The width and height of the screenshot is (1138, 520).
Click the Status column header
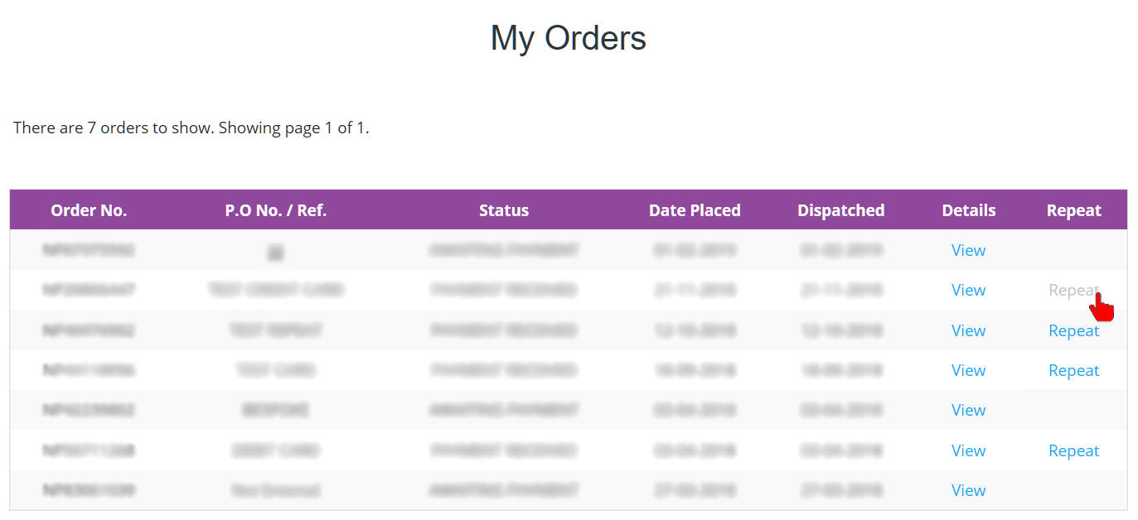click(x=504, y=209)
